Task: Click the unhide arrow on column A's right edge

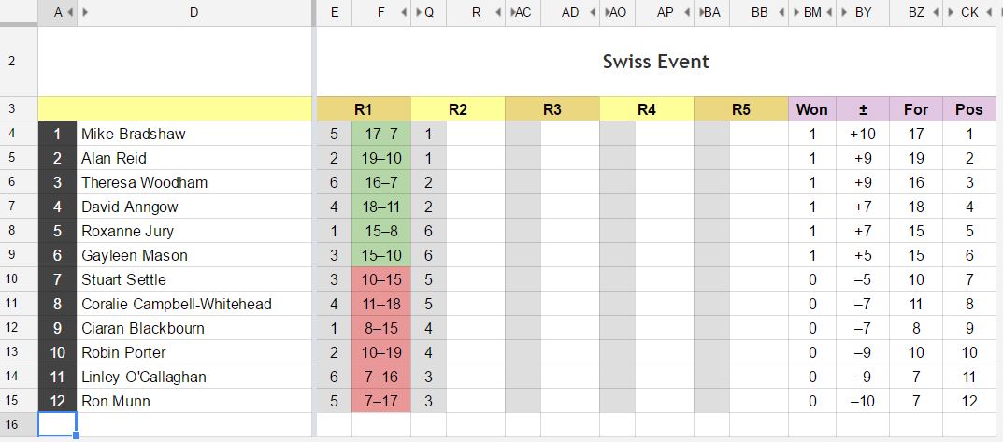Action: point(71,12)
